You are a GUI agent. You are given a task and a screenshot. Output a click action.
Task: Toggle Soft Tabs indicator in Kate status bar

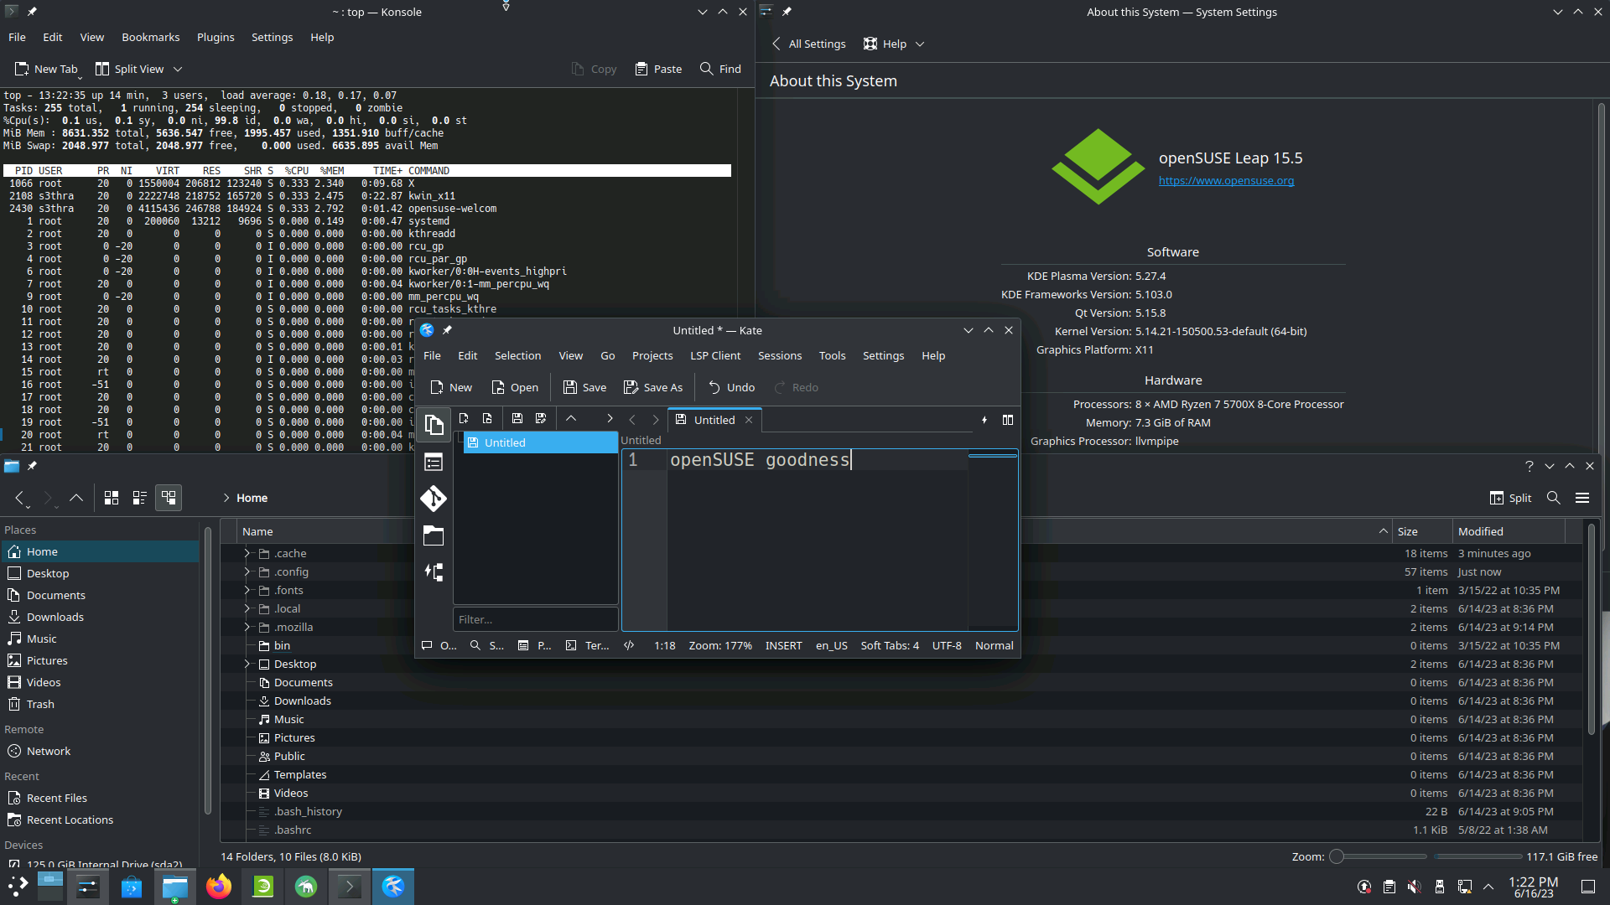[889, 645]
